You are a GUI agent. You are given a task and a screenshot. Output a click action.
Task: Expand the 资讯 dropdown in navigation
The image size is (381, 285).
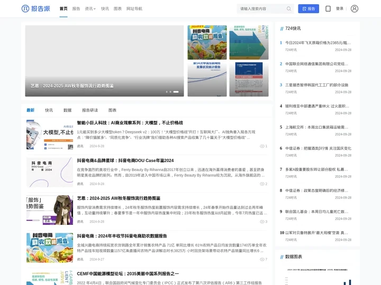coord(90,9)
